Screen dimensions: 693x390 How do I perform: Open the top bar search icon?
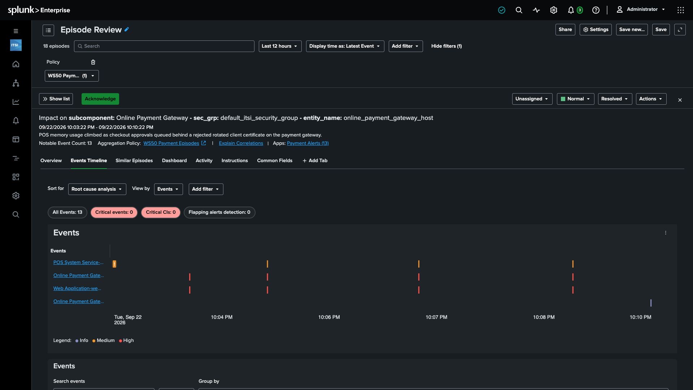519,10
